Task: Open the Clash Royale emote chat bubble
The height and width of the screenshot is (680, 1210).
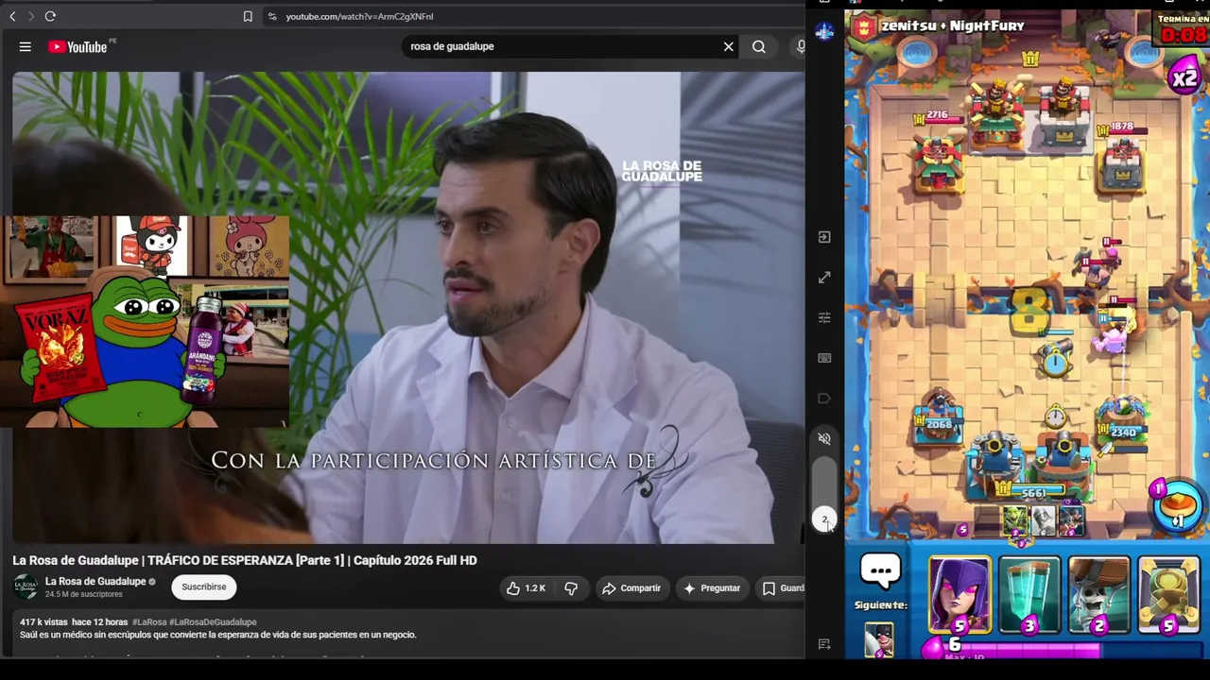Action: coord(880,570)
